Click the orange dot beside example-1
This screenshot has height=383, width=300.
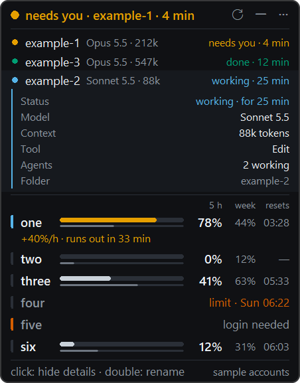point(15,42)
